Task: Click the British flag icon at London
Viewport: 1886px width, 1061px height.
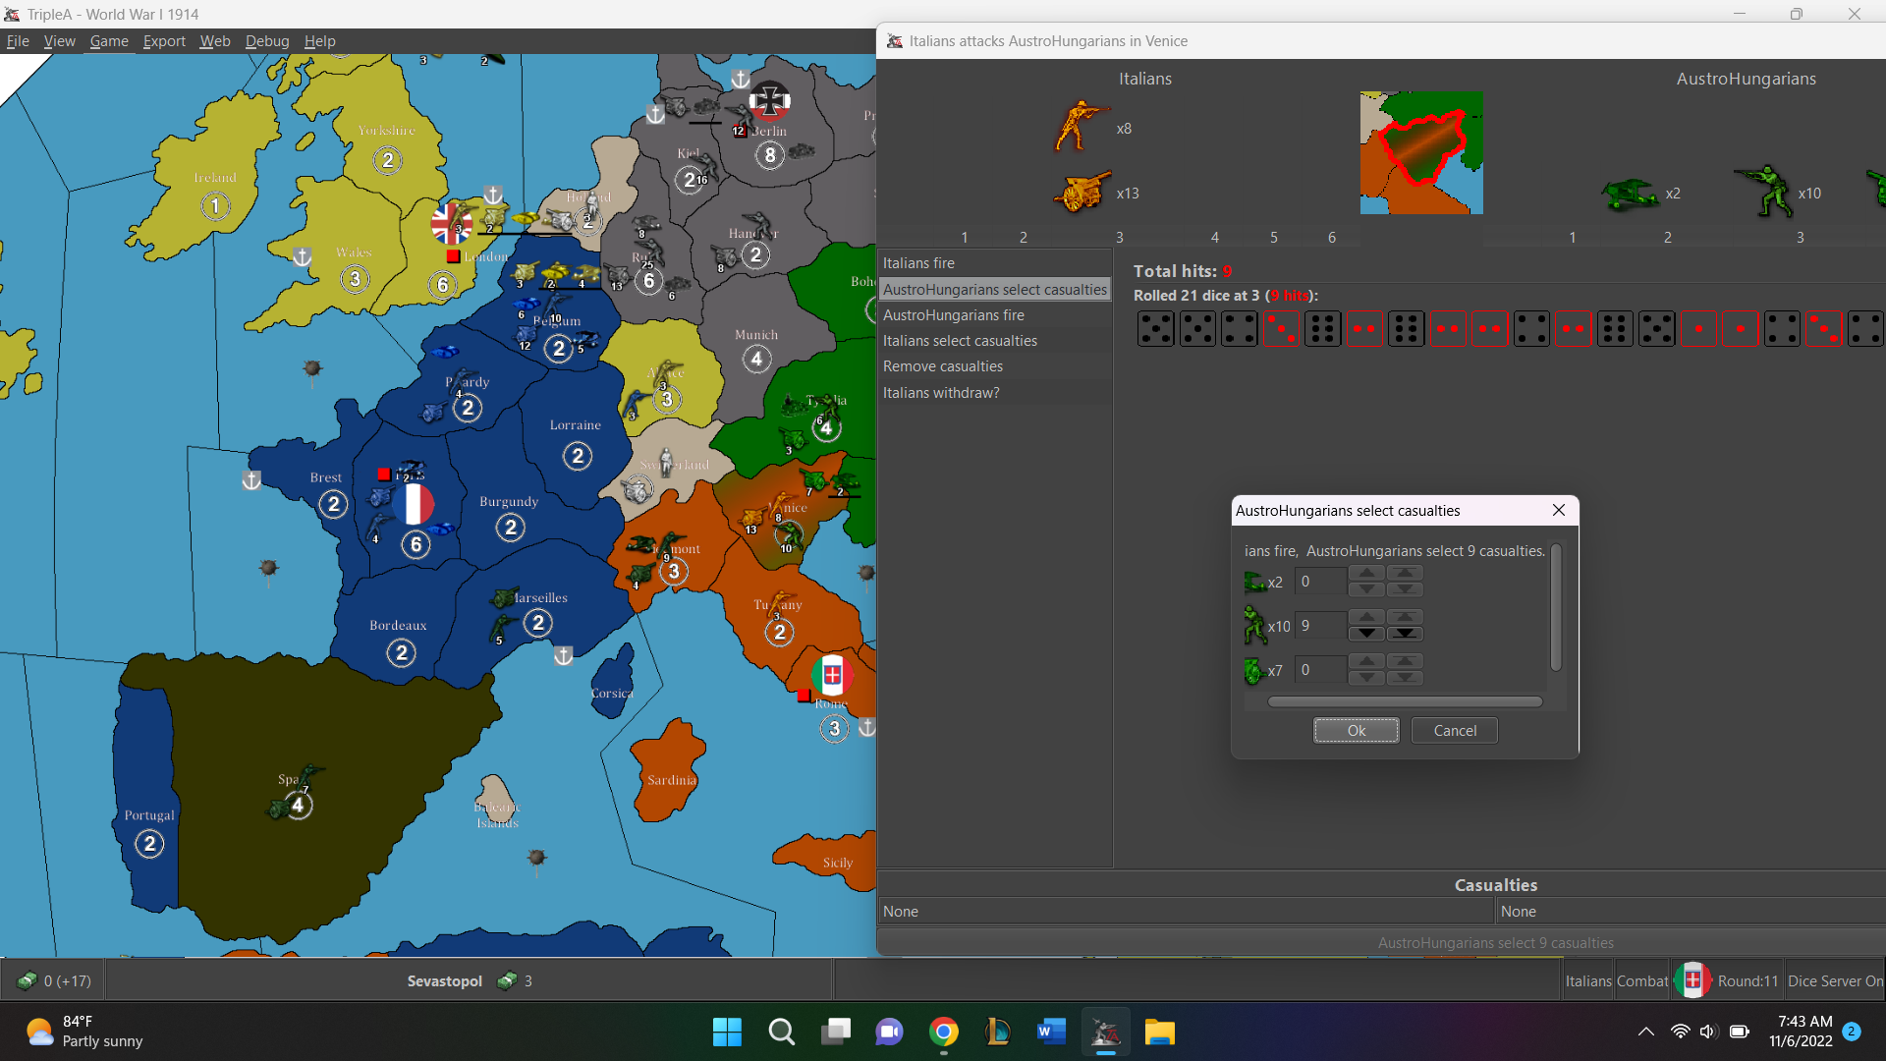Action: (451, 224)
